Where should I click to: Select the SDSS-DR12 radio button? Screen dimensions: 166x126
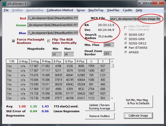(x=126, y=43)
